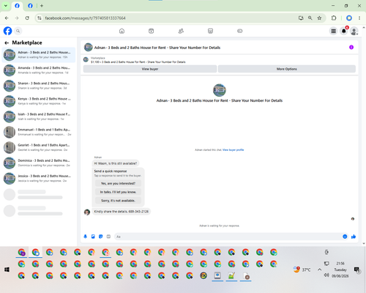Show hidden system tray icons
This screenshot has width=366, height=293.
click(x=319, y=270)
